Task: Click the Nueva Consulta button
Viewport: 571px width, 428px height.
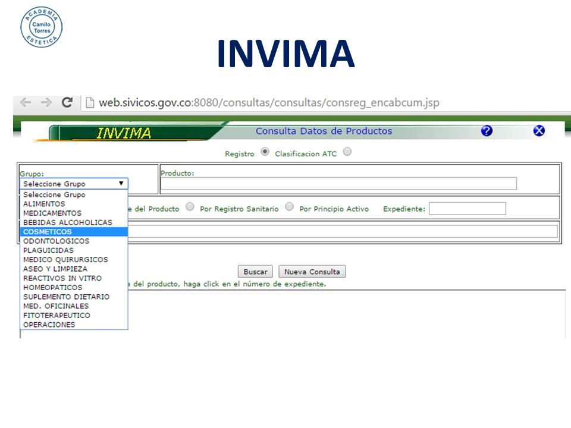Action: tap(312, 272)
